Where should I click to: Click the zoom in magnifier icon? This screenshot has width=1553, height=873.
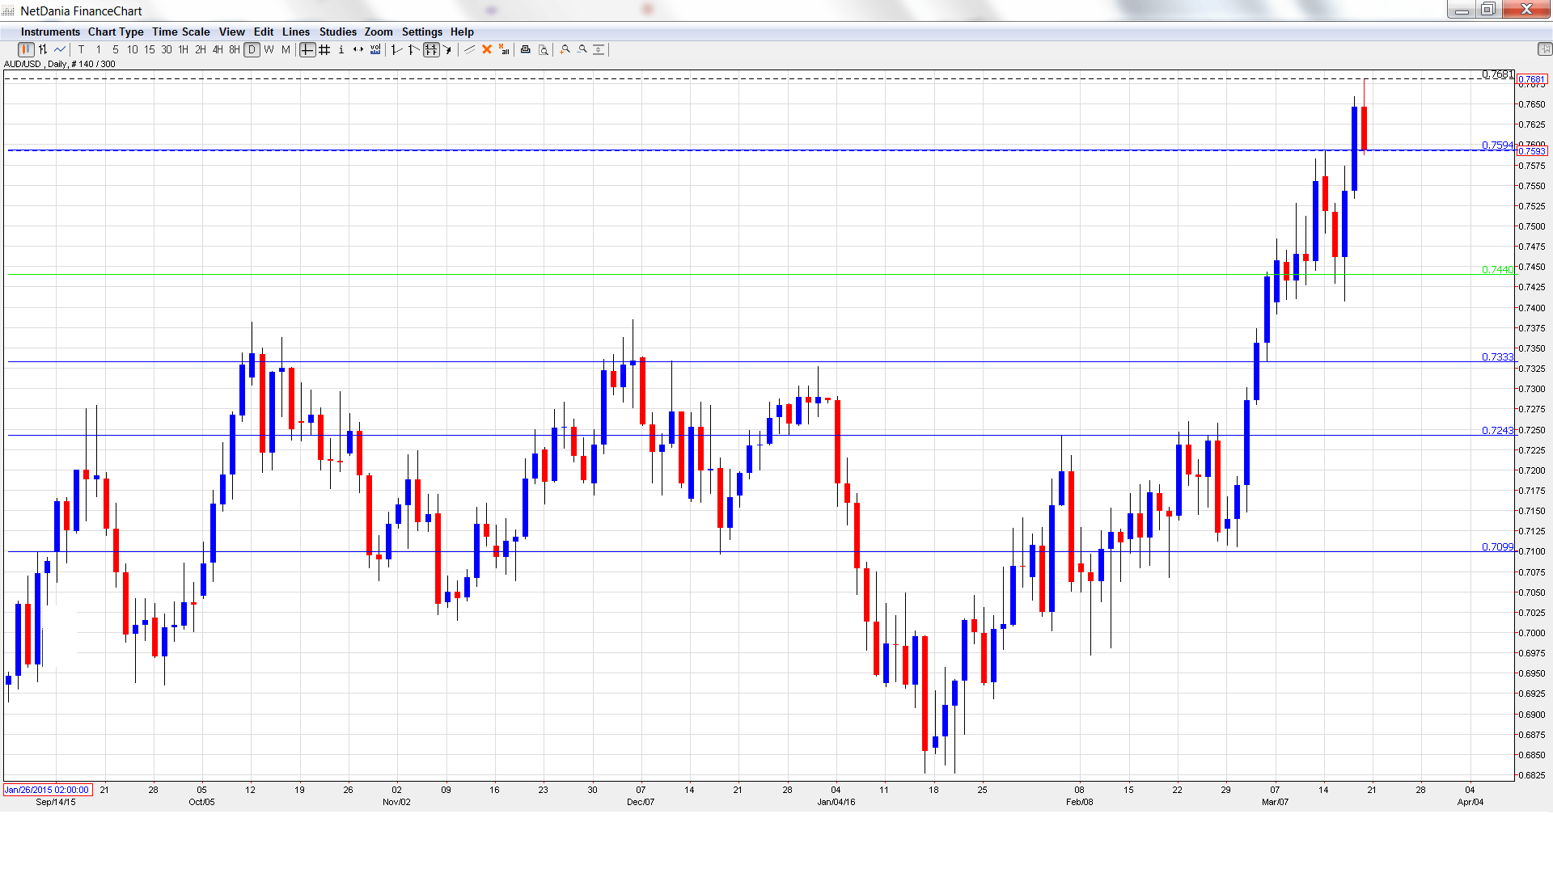point(565,50)
